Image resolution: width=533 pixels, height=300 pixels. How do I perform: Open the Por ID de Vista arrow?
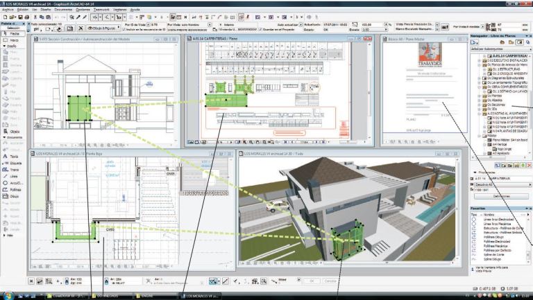pyautogui.click(x=149, y=25)
